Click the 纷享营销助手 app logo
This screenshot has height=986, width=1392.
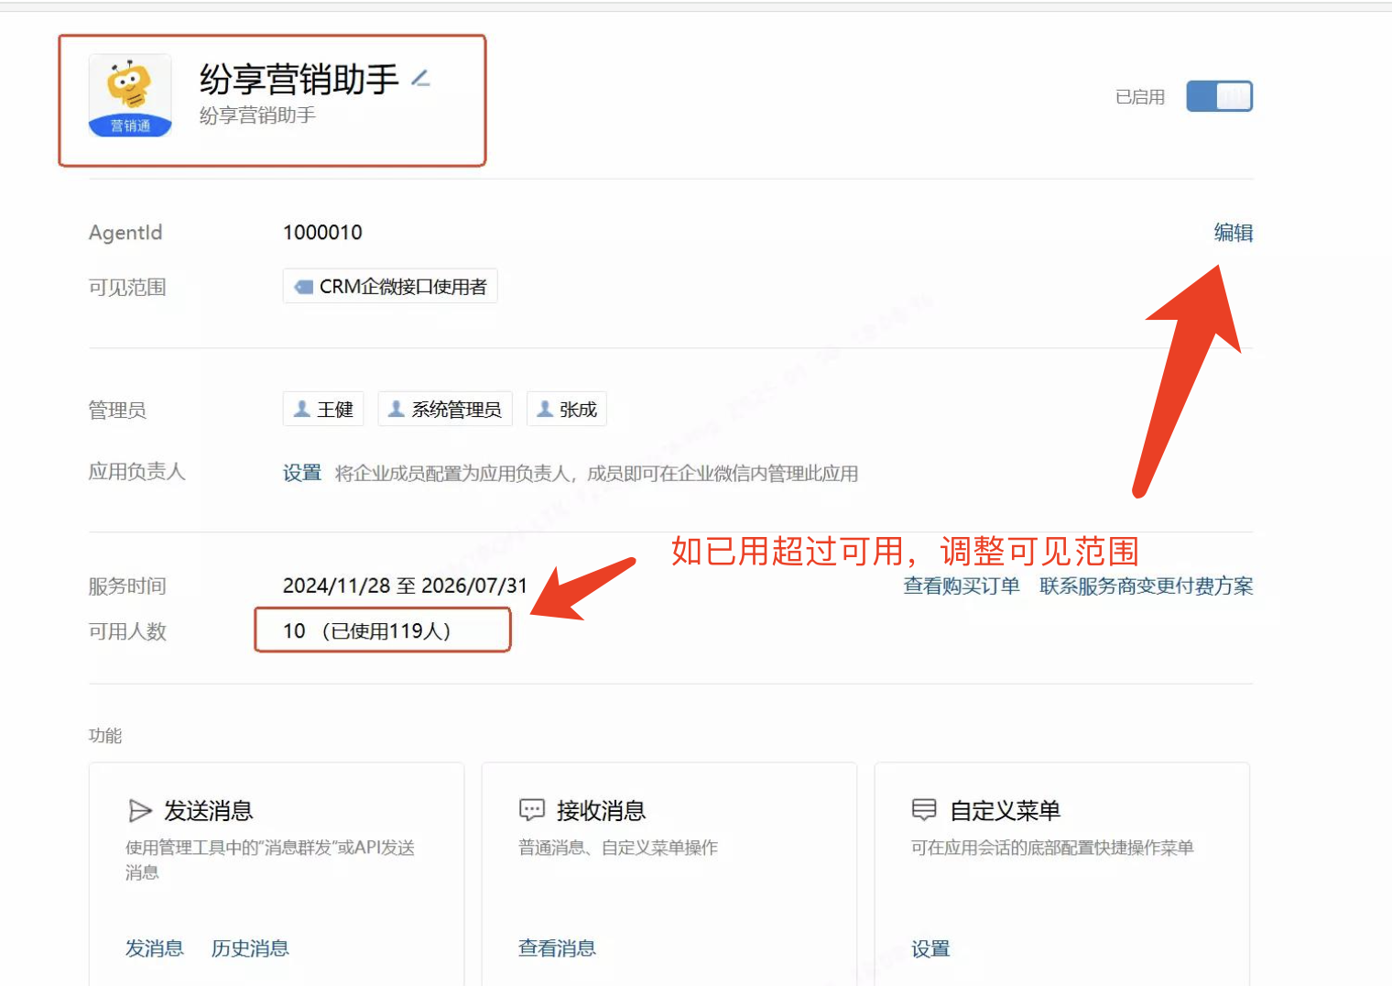130,96
